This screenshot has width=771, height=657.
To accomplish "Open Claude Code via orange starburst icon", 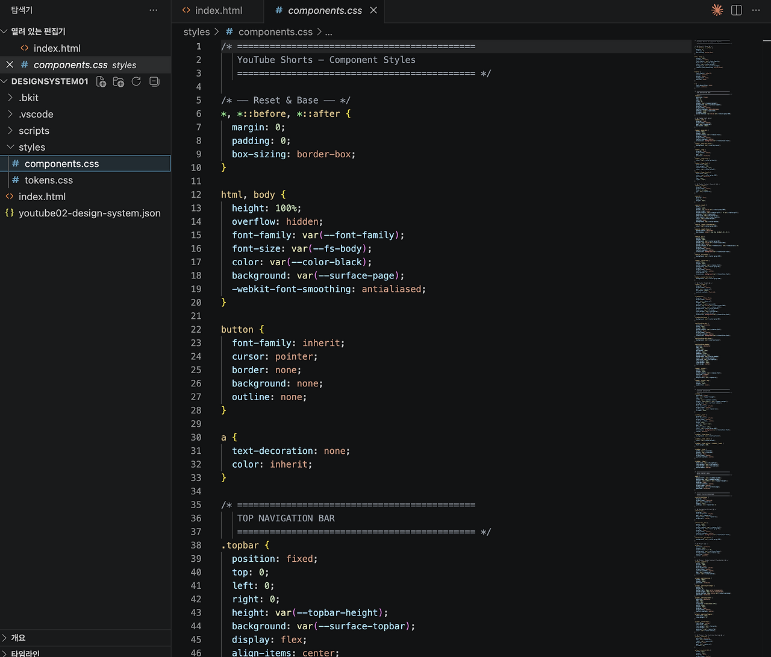I will click(x=717, y=10).
